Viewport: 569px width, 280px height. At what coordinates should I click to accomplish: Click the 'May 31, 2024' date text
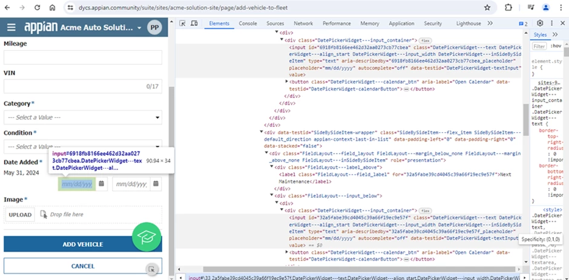point(21,172)
